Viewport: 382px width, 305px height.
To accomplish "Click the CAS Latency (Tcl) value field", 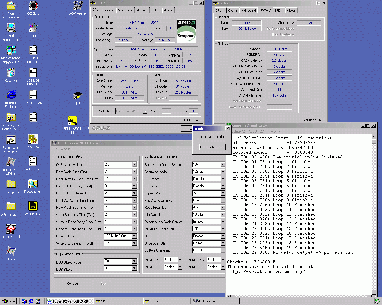I will pyautogui.click(x=118, y=165).
